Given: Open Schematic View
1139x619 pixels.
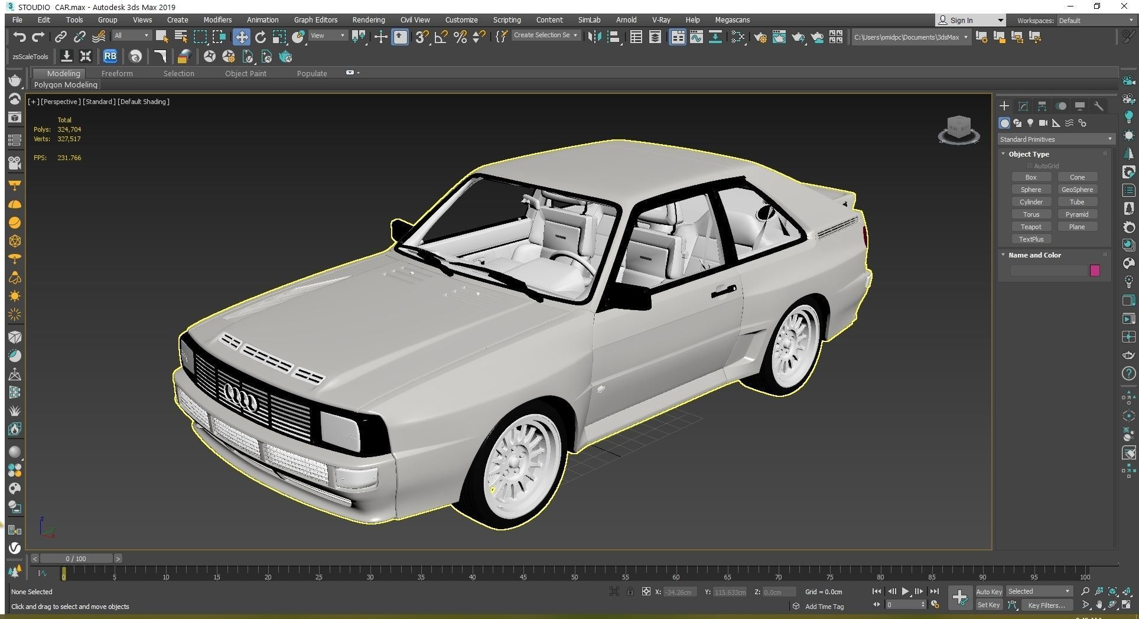Looking at the screenshot, I should (715, 37).
